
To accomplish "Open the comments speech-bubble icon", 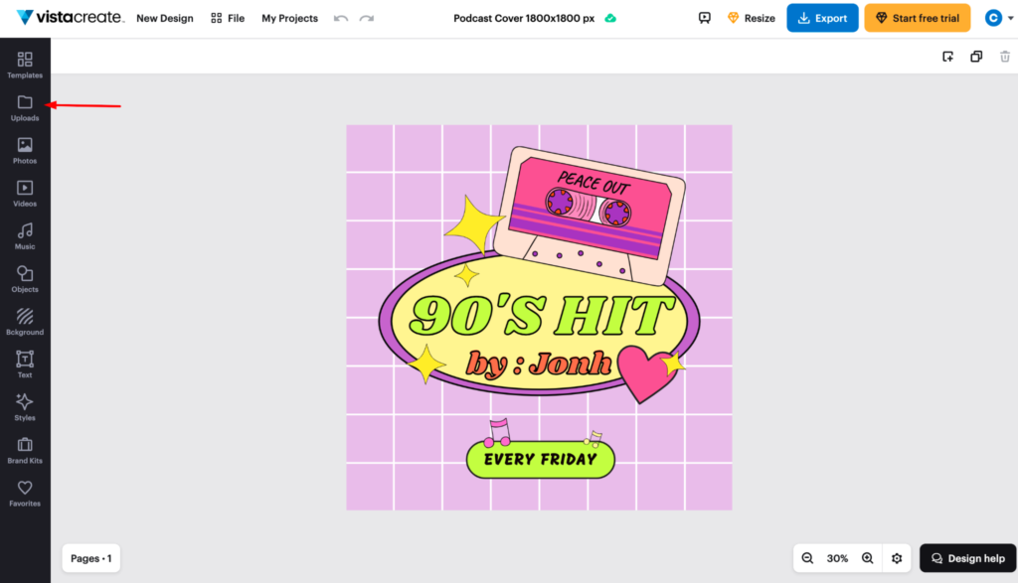I will pyautogui.click(x=705, y=18).
